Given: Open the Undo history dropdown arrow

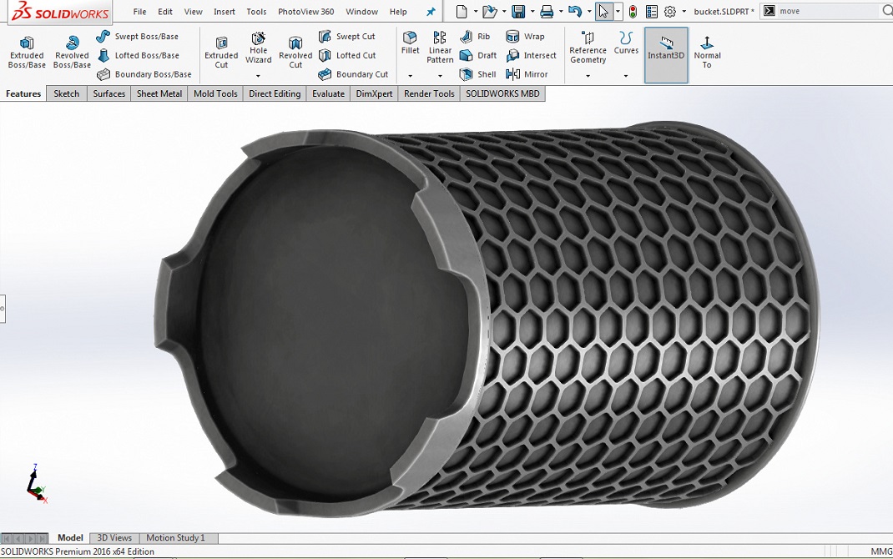Looking at the screenshot, I should (589, 12).
